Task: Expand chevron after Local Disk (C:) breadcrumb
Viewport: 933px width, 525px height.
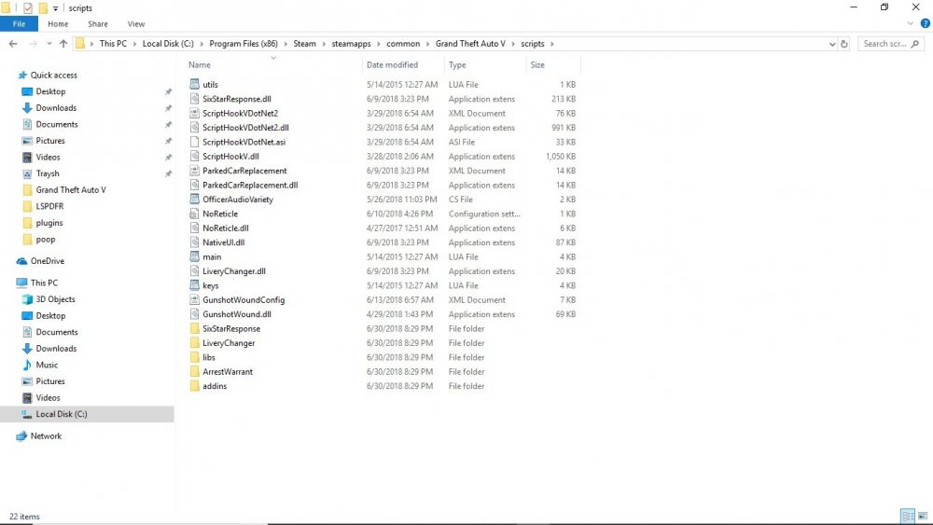Action: (202, 44)
